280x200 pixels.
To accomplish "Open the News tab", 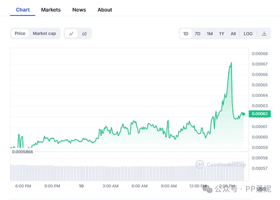I will [x=79, y=9].
